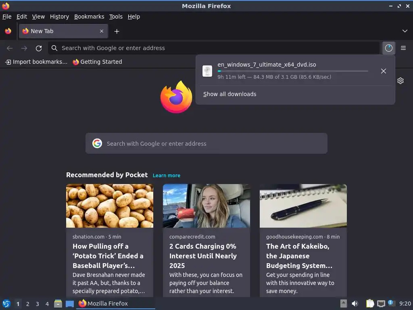This screenshot has height=310, width=413.
Task: Switch to workspace 4
Action: pos(47,304)
